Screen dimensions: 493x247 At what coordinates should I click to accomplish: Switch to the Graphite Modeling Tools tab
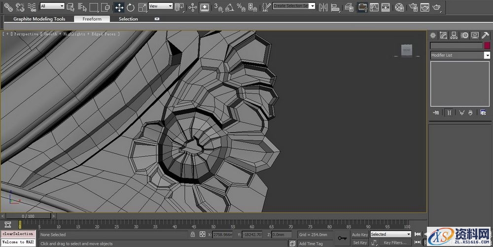point(39,19)
